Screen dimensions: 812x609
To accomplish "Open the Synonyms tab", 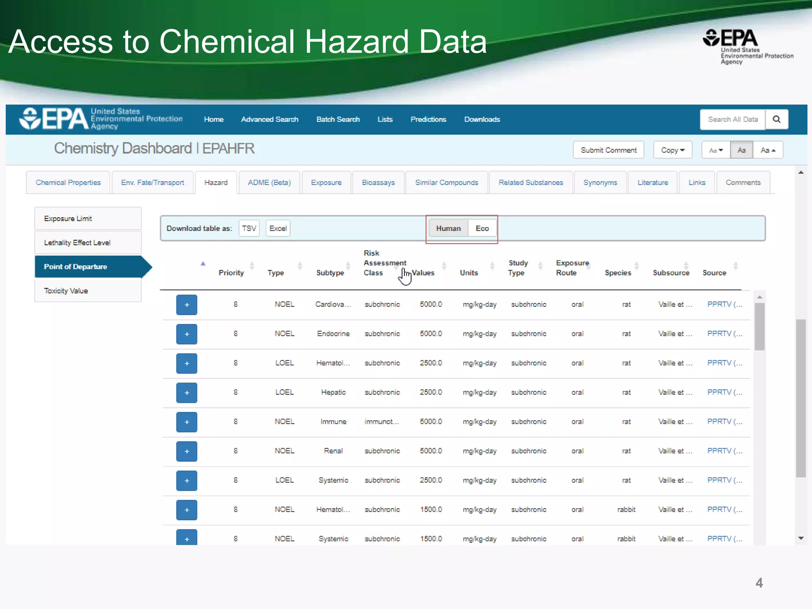I will (600, 182).
